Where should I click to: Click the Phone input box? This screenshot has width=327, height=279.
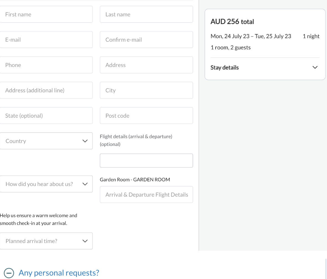point(46,65)
